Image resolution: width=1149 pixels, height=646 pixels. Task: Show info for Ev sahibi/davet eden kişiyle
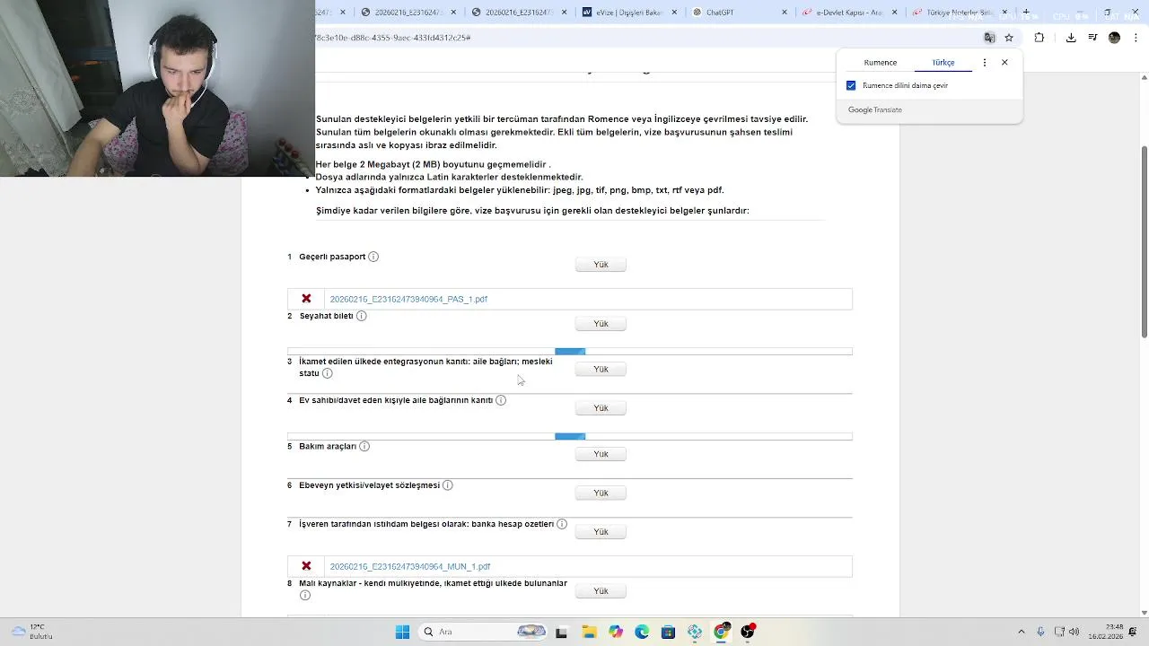tap(501, 400)
